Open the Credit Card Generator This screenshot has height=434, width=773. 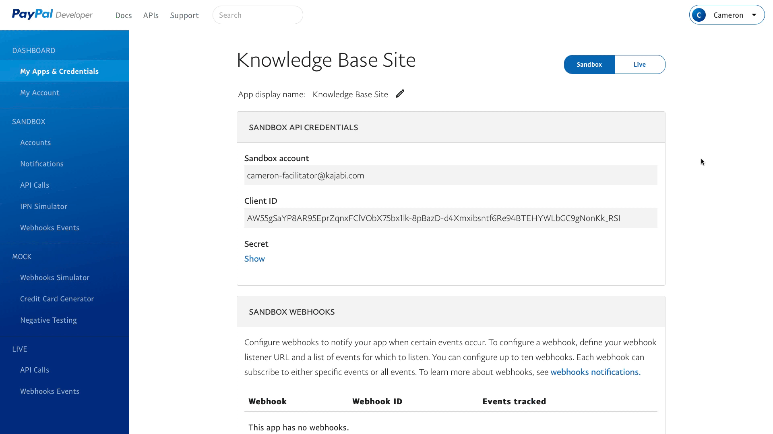pyautogui.click(x=57, y=299)
